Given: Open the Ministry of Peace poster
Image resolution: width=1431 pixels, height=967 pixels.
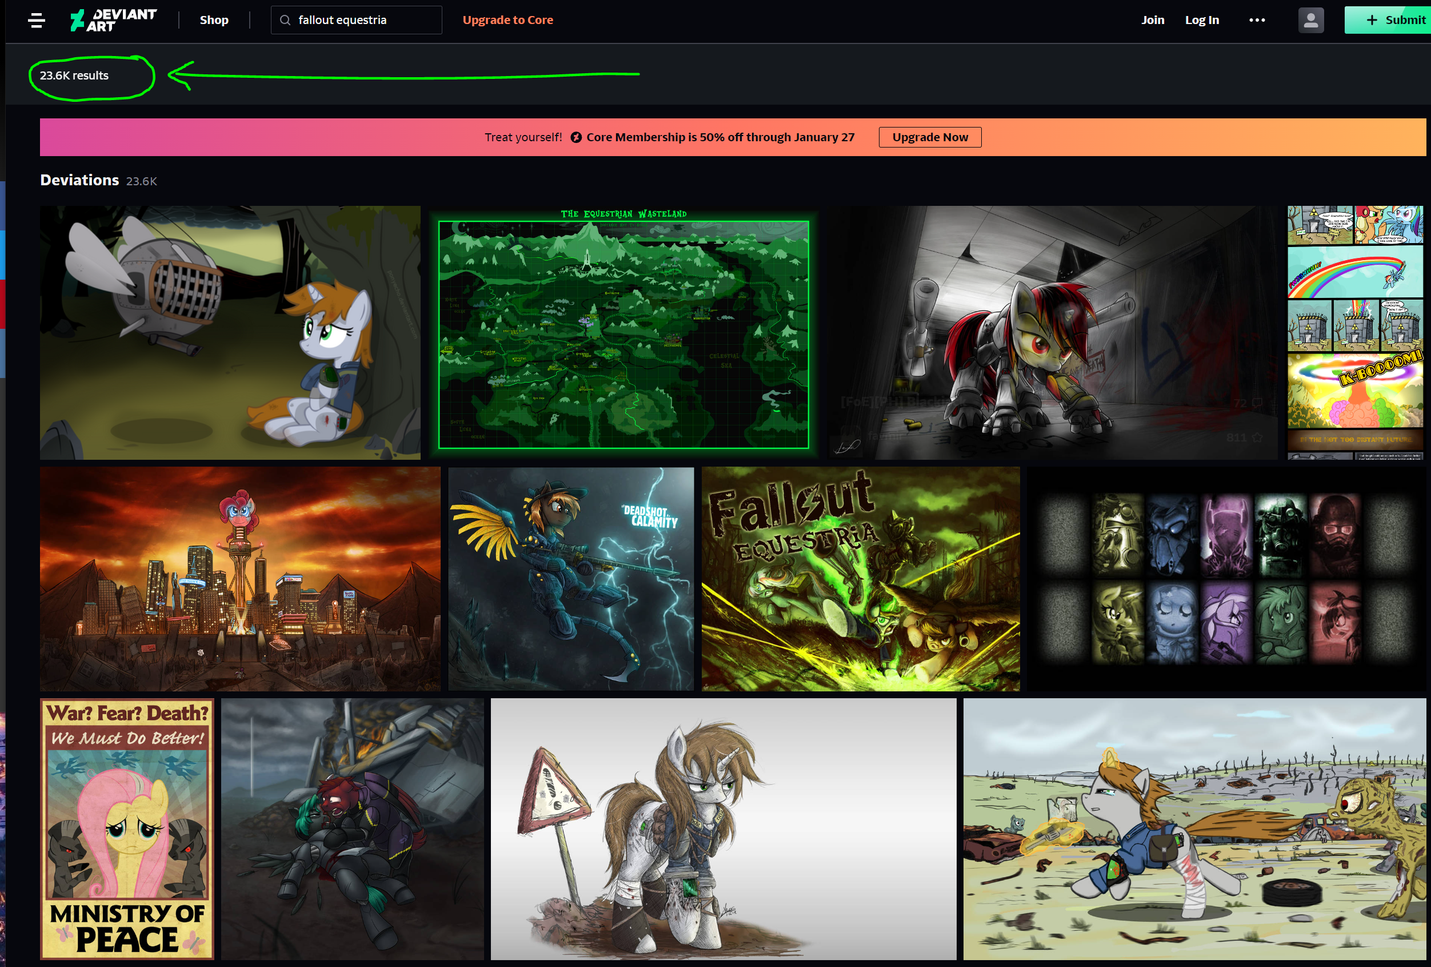Looking at the screenshot, I should pyautogui.click(x=127, y=829).
